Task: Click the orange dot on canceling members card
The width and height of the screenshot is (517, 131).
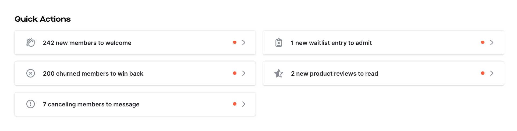Action: coord(235,104)
